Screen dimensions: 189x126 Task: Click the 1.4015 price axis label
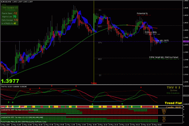pos(186,23)
